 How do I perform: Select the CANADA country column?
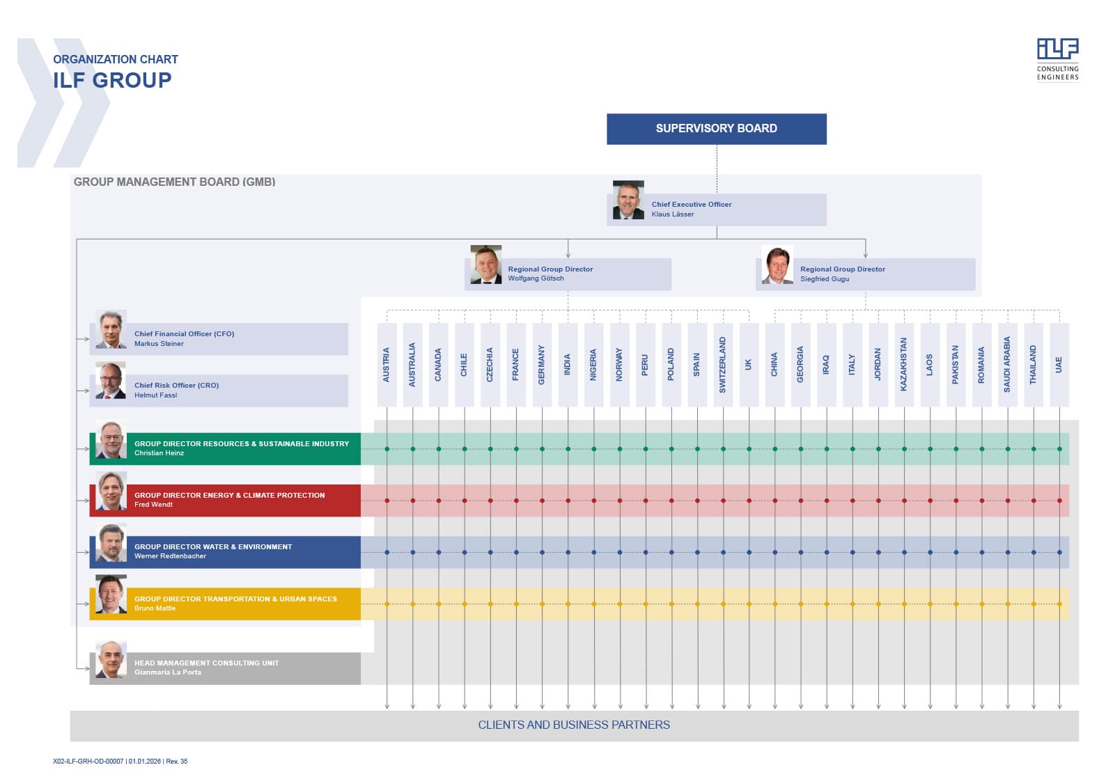438,365
